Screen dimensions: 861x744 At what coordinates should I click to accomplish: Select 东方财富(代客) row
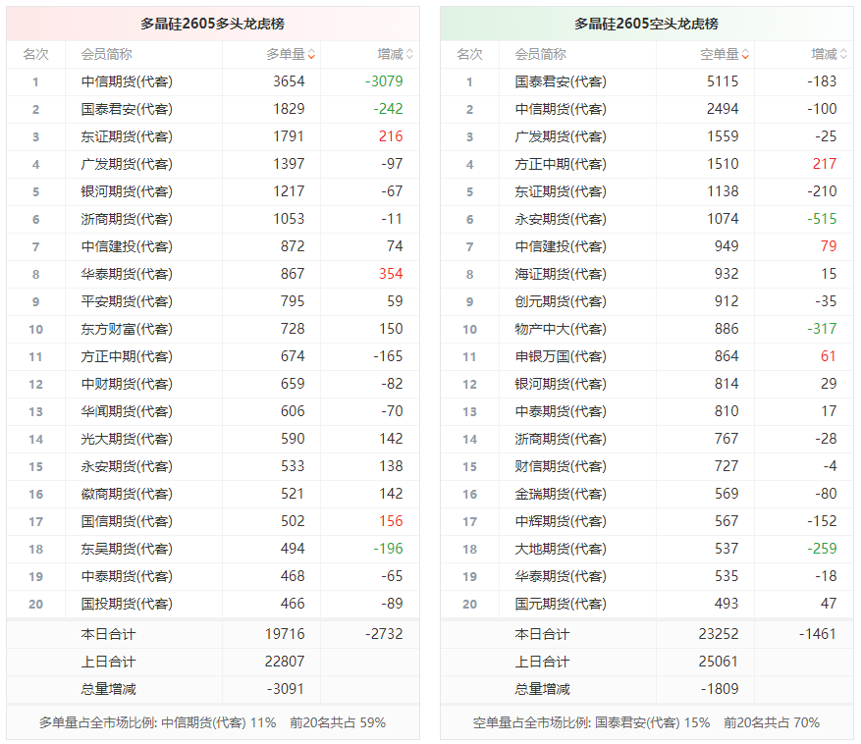[x=213, y=329]
